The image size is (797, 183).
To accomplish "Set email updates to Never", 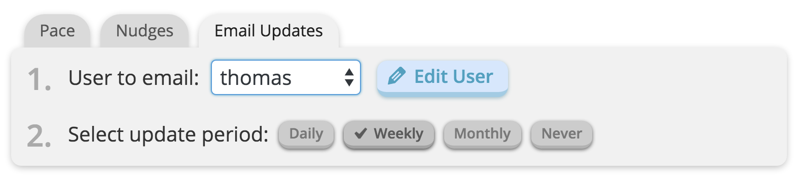I will (562, 134).
